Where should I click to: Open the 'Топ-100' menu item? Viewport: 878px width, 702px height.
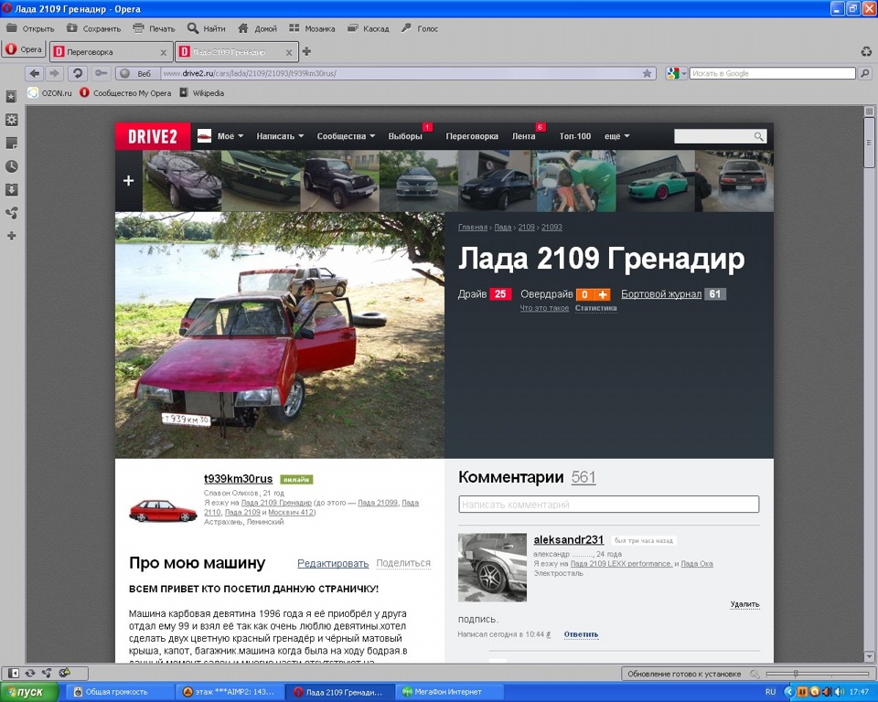[x=575, y=136]
